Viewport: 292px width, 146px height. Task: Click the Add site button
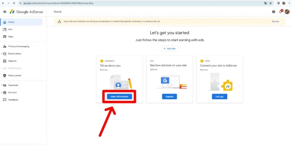coord(170,49)
